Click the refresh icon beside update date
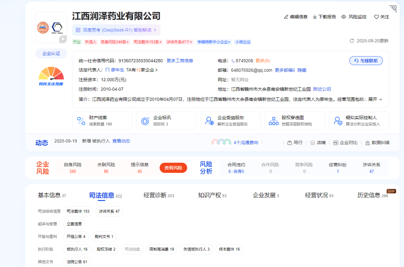The height and width of the screenshot is (267, 404). coord(352,41)
